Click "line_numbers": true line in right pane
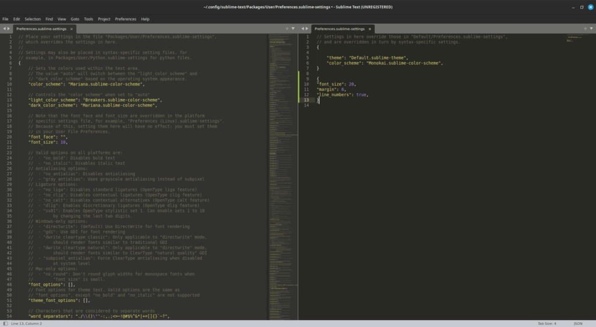Image resolution: width=596 pixels, height=327 pixels. coord(342,95)
